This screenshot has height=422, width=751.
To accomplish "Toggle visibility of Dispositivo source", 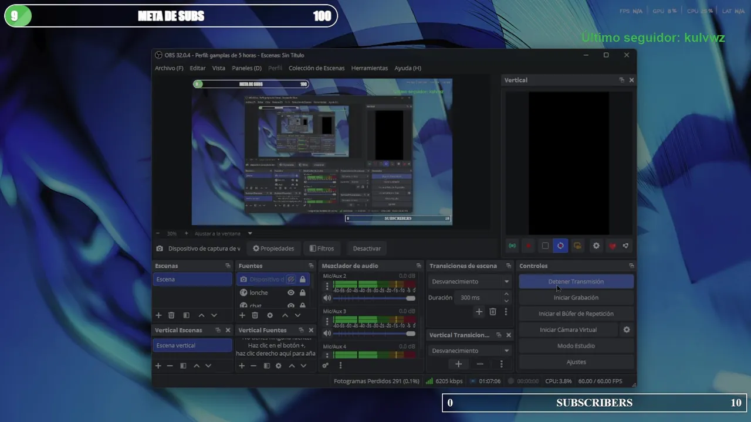I will point(291,280).
